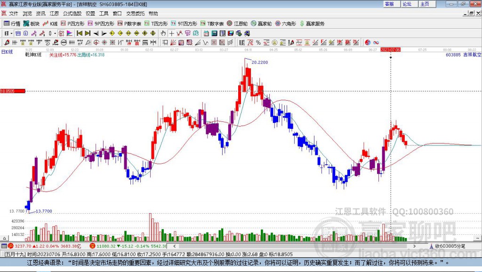Click the 赢家服务 dollar-sign icon

(302, 24)
